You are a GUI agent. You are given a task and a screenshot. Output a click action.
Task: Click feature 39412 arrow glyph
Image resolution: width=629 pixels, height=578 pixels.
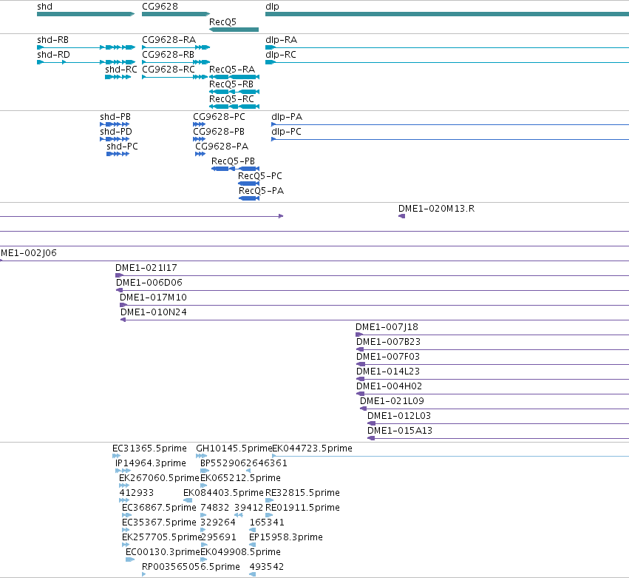[x=239, y=516]
